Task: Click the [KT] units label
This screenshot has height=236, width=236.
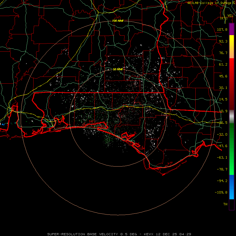Action: [x=224, y=18]
